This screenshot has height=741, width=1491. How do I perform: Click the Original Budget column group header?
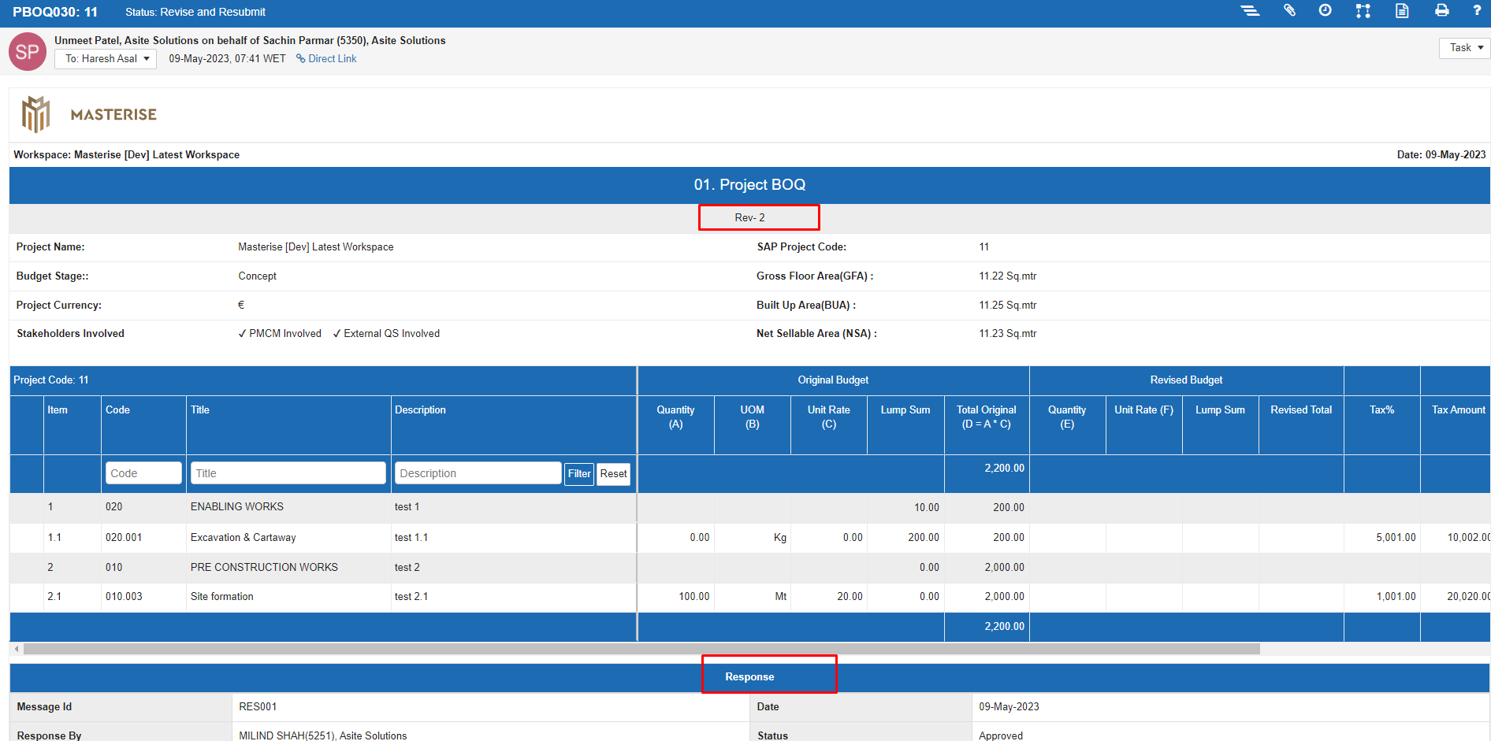833,380
